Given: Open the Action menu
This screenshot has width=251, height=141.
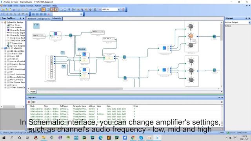Looking at the screenshot, I should click(38, 5).
